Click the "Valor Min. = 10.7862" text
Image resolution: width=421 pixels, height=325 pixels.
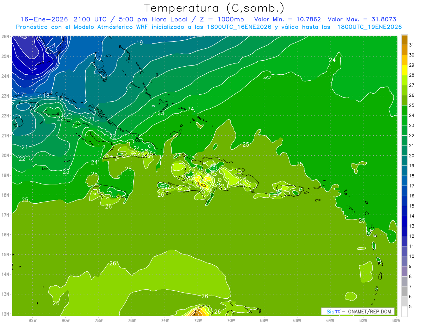288,19
